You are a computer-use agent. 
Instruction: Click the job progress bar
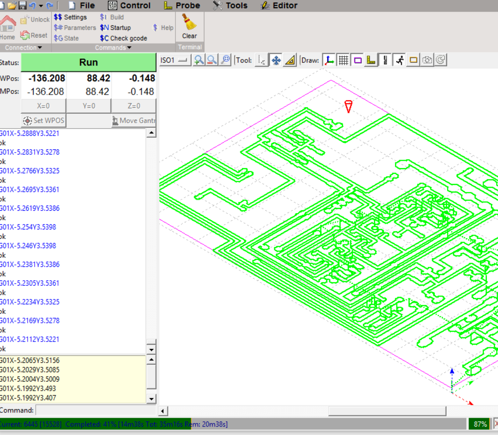click(x=233, y=424)
